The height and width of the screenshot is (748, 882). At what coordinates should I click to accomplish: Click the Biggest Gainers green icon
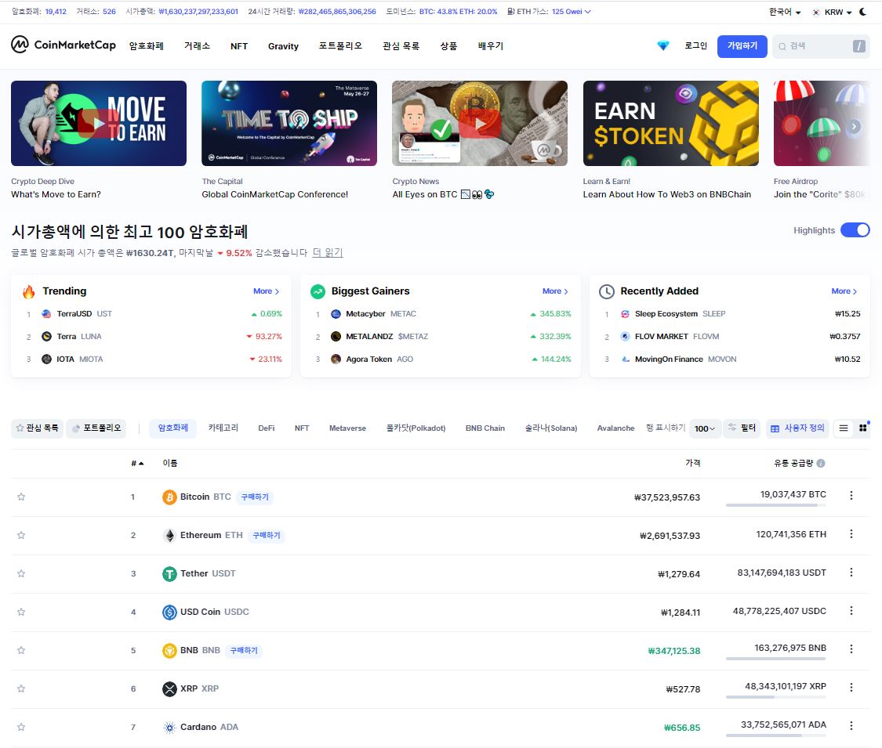point(318,291)
